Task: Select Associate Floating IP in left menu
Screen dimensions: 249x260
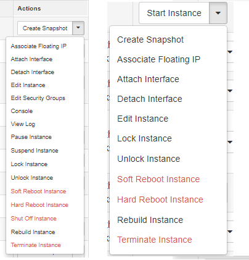Action: click(39, 46)
